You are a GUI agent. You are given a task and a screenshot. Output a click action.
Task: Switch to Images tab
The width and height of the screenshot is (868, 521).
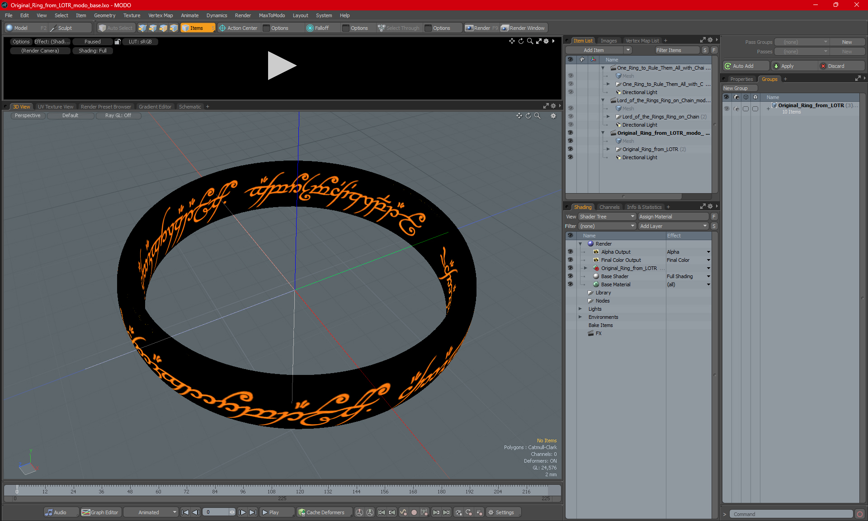pyautogui.click(x=609, y=41)
